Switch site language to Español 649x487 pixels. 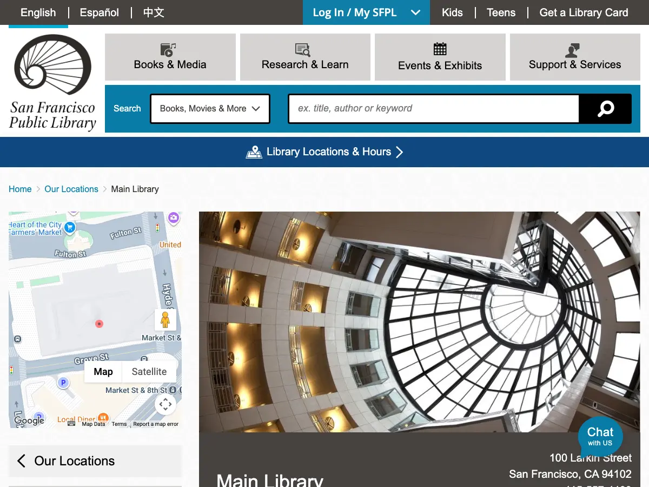(x=100, y=12)
